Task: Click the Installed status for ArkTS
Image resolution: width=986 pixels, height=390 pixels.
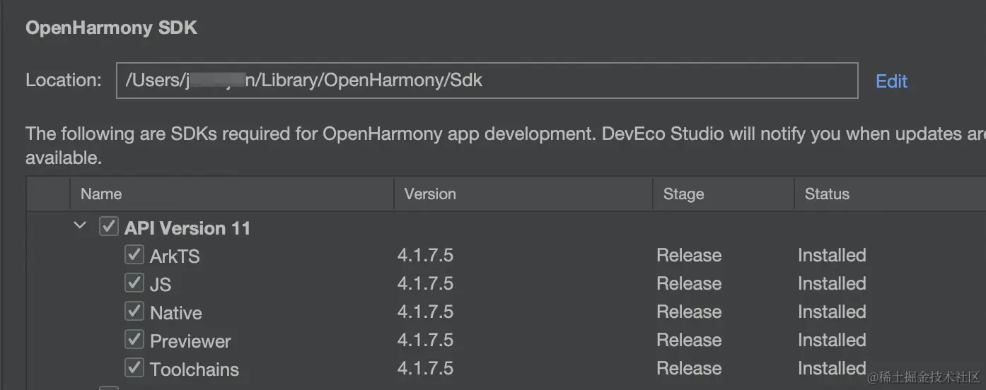Action: [x=832, y=255]
